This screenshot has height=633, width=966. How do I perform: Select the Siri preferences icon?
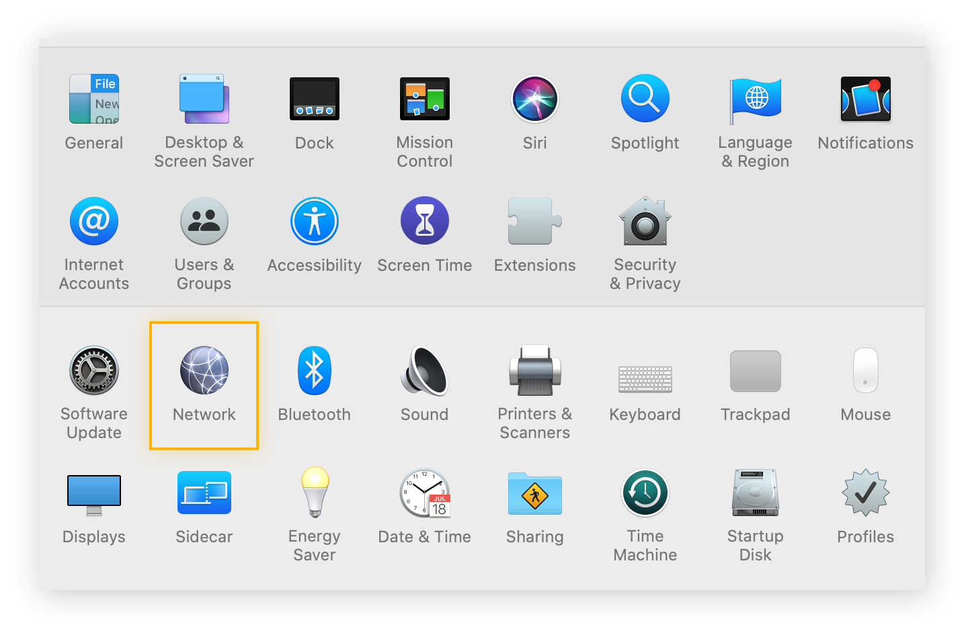click(534, 99)
